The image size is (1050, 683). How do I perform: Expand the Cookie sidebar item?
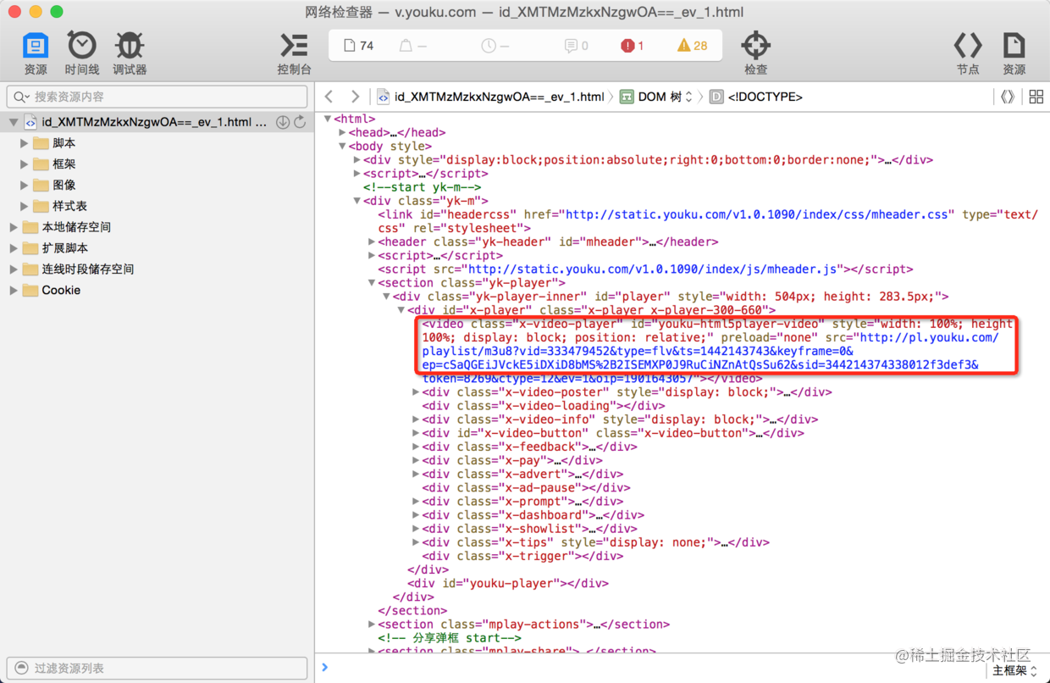coord(14,290)
